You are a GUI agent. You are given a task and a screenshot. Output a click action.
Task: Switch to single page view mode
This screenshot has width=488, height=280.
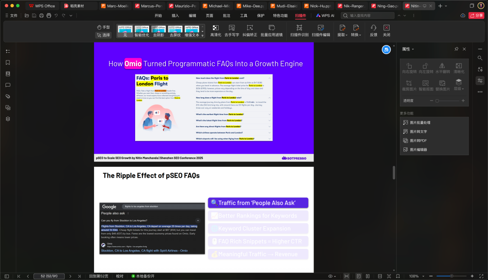point(358,276)
